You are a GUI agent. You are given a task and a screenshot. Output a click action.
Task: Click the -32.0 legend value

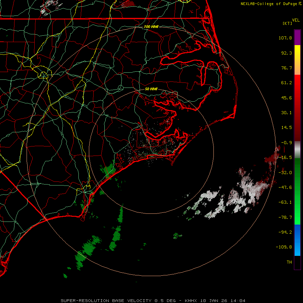pos(285,173)
